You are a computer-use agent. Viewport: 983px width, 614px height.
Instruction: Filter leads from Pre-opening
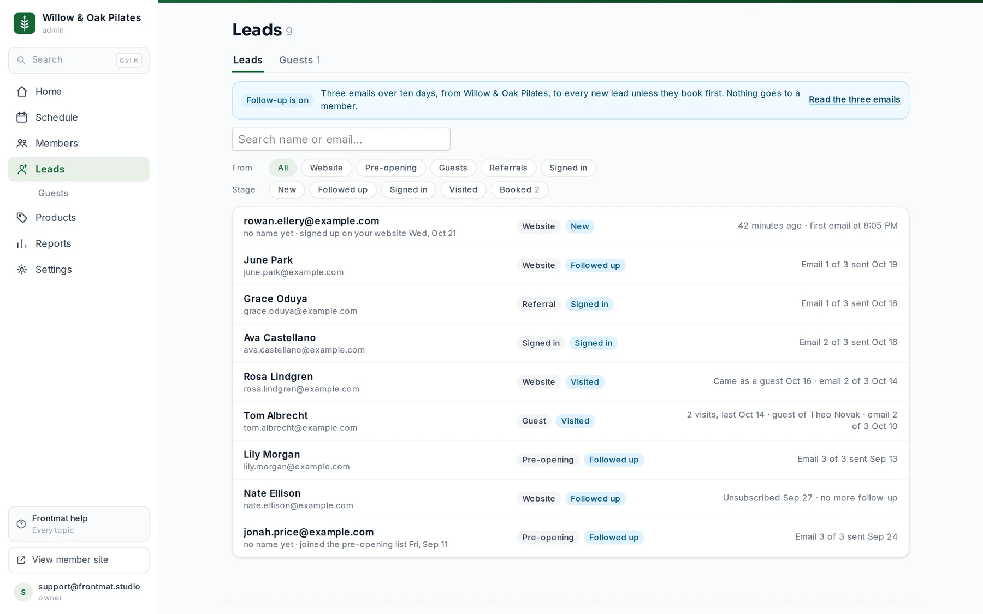391,168
